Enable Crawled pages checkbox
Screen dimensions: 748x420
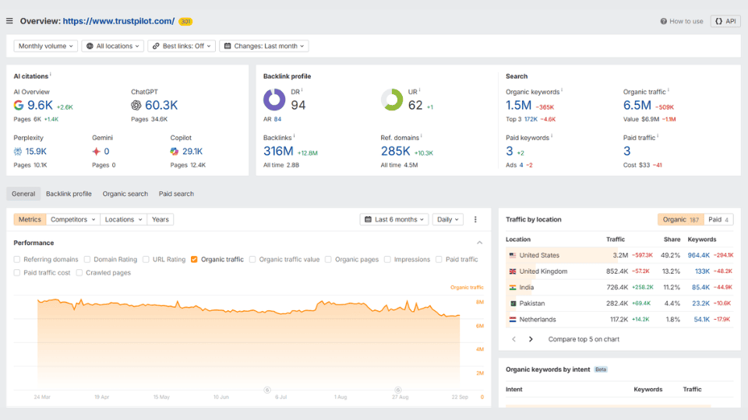tap(79, 273)
